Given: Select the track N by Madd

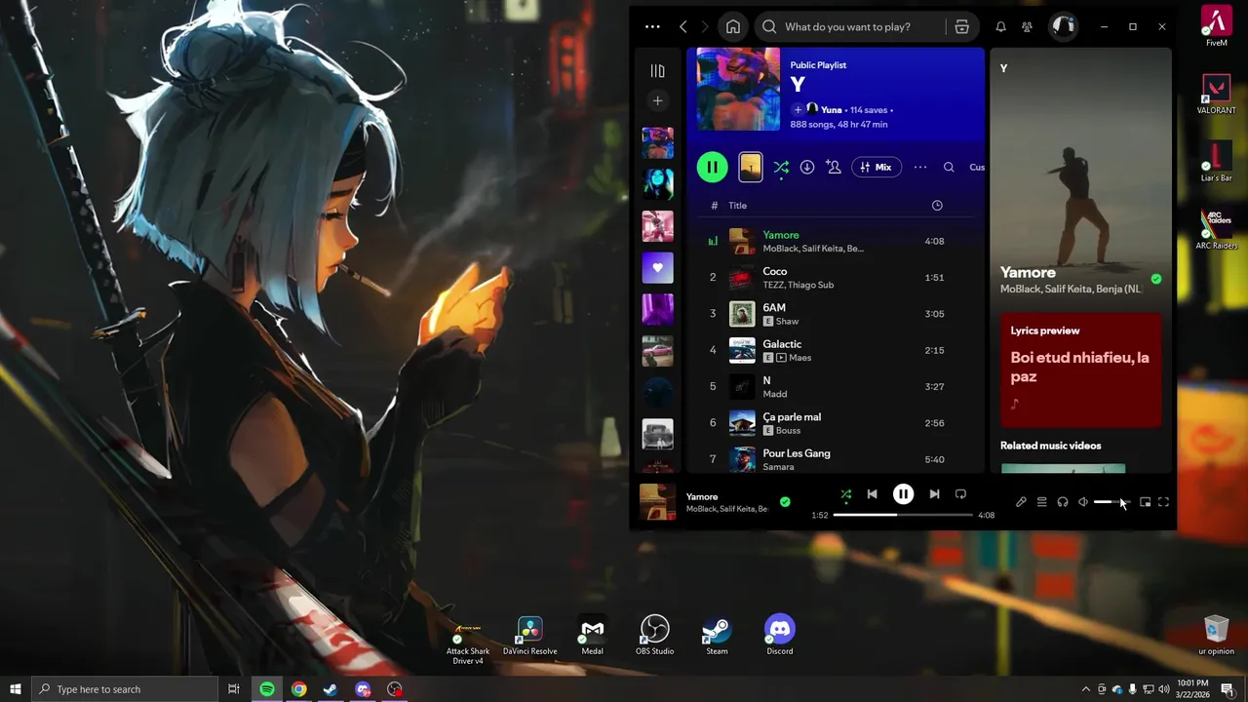Looking at the screenshot, I should tap(837, 386).
